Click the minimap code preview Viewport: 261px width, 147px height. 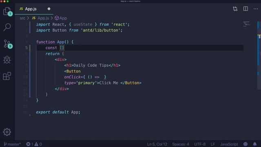[247, 24]
